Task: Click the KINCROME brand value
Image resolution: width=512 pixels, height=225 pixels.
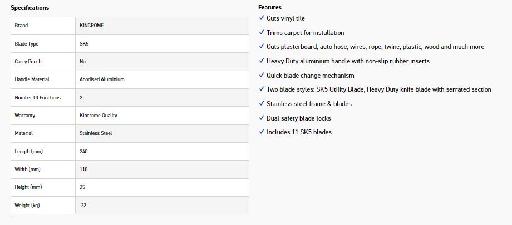Action: [x=92, y=26]
